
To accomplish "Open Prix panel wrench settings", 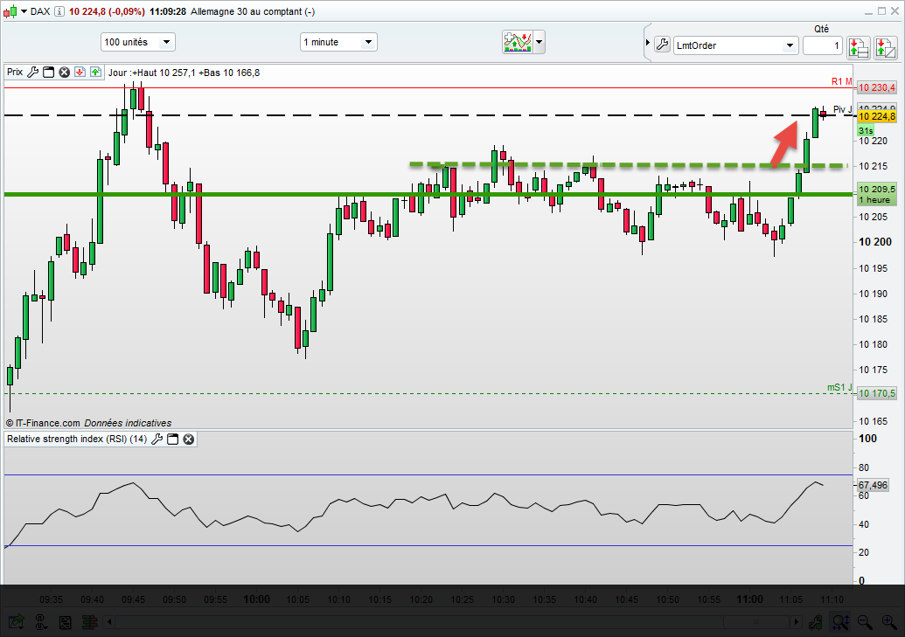I will point(33,73).
